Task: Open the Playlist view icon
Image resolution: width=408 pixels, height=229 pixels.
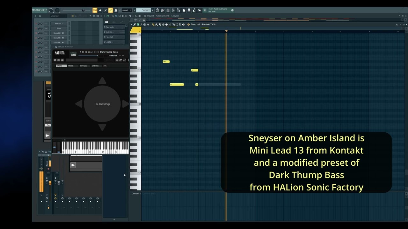Action: [157, 10]
